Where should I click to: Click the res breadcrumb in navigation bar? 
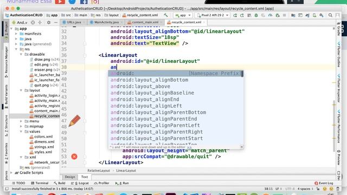(x=96, y=15)
